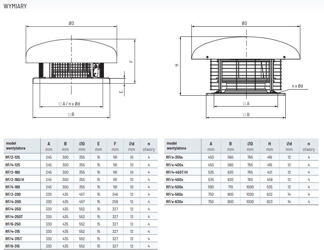Click the 'n x Ød' callout on right drawing
The width and height of the screenshot is (324, 250).
[298, 86]
